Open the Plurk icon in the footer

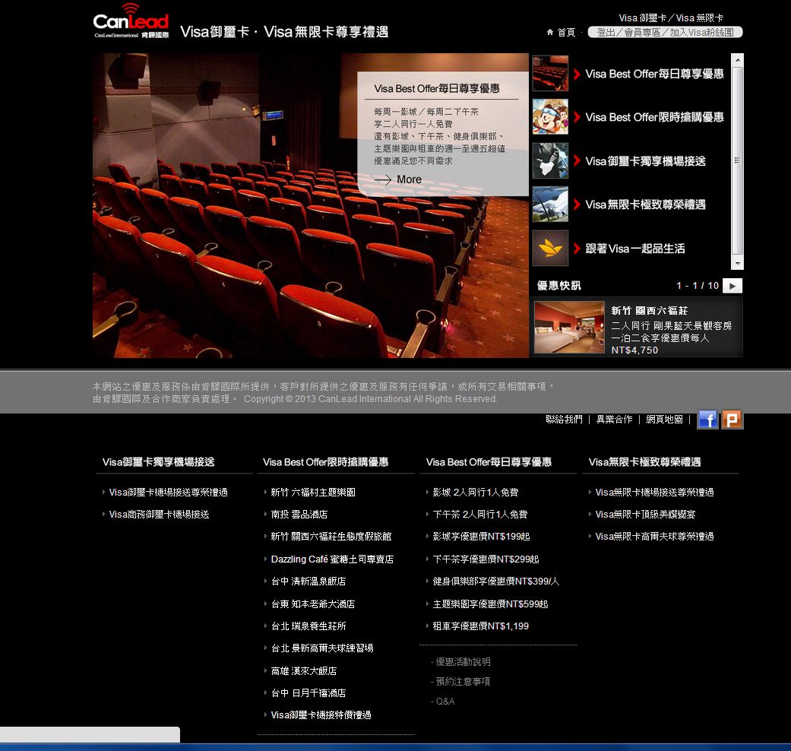coord(732,420)
